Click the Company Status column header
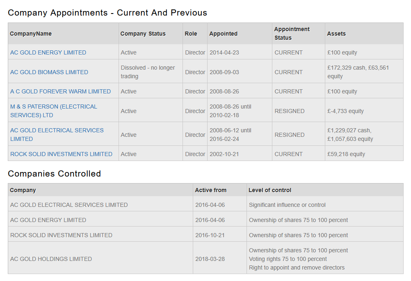 pyautogui.click(x=143, y=34)
